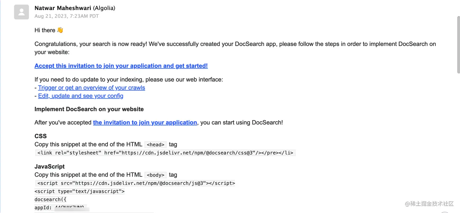The image size is (460, 213).
Task: Click the <body> inline code tag
Action: pyautogui.click(x=155, y=175)
